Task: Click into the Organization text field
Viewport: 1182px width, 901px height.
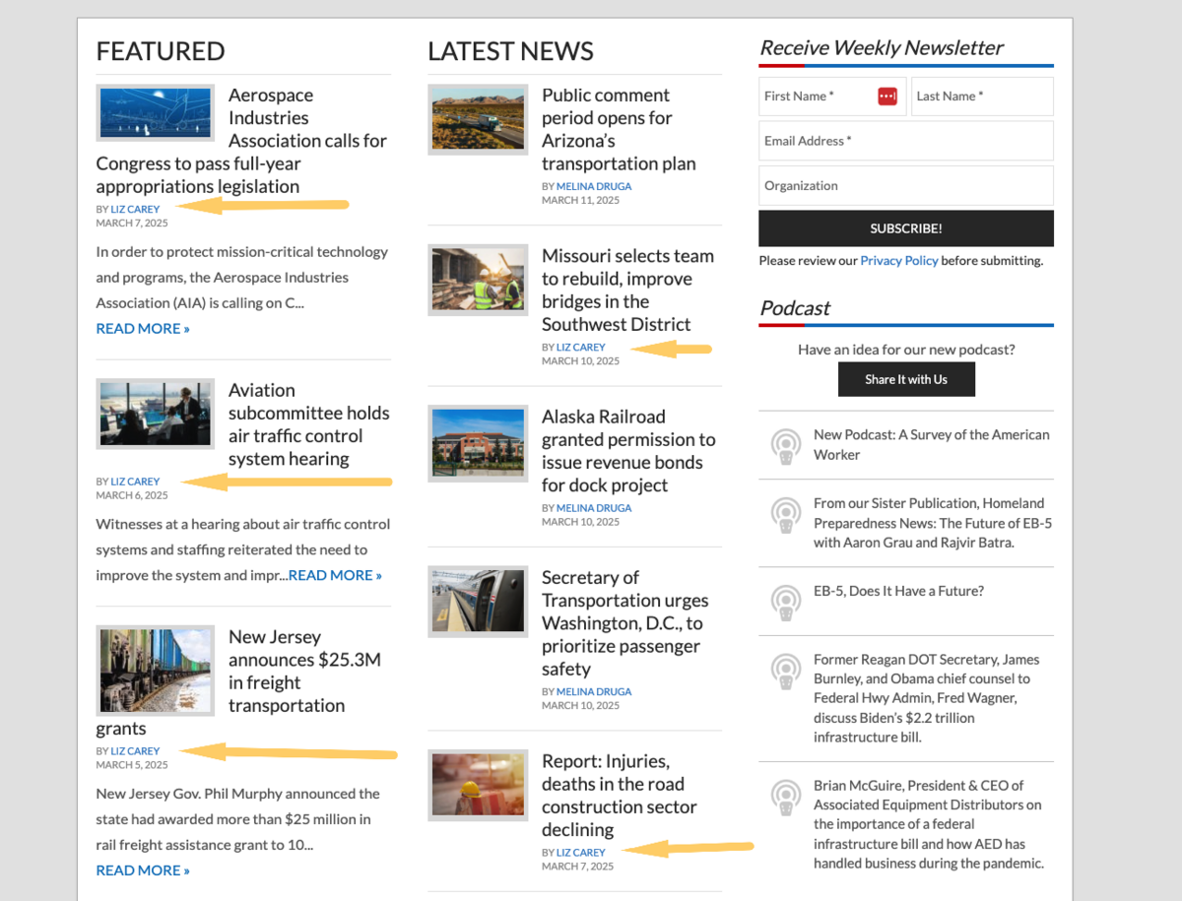Action: pyautogui.click(x=905, y=185)
